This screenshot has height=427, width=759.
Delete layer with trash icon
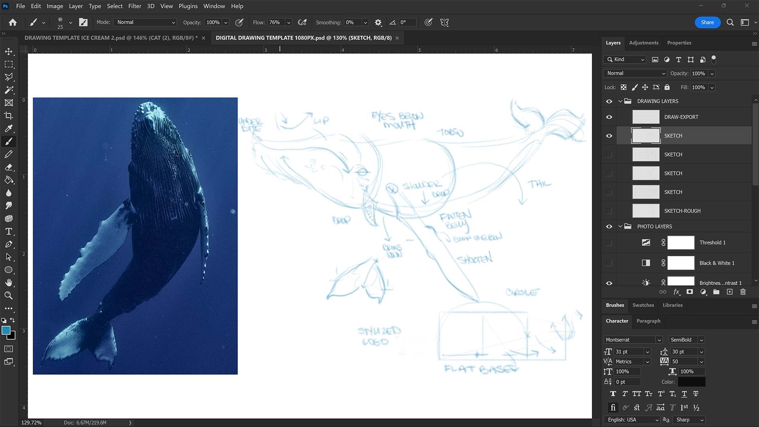(743, 292)
